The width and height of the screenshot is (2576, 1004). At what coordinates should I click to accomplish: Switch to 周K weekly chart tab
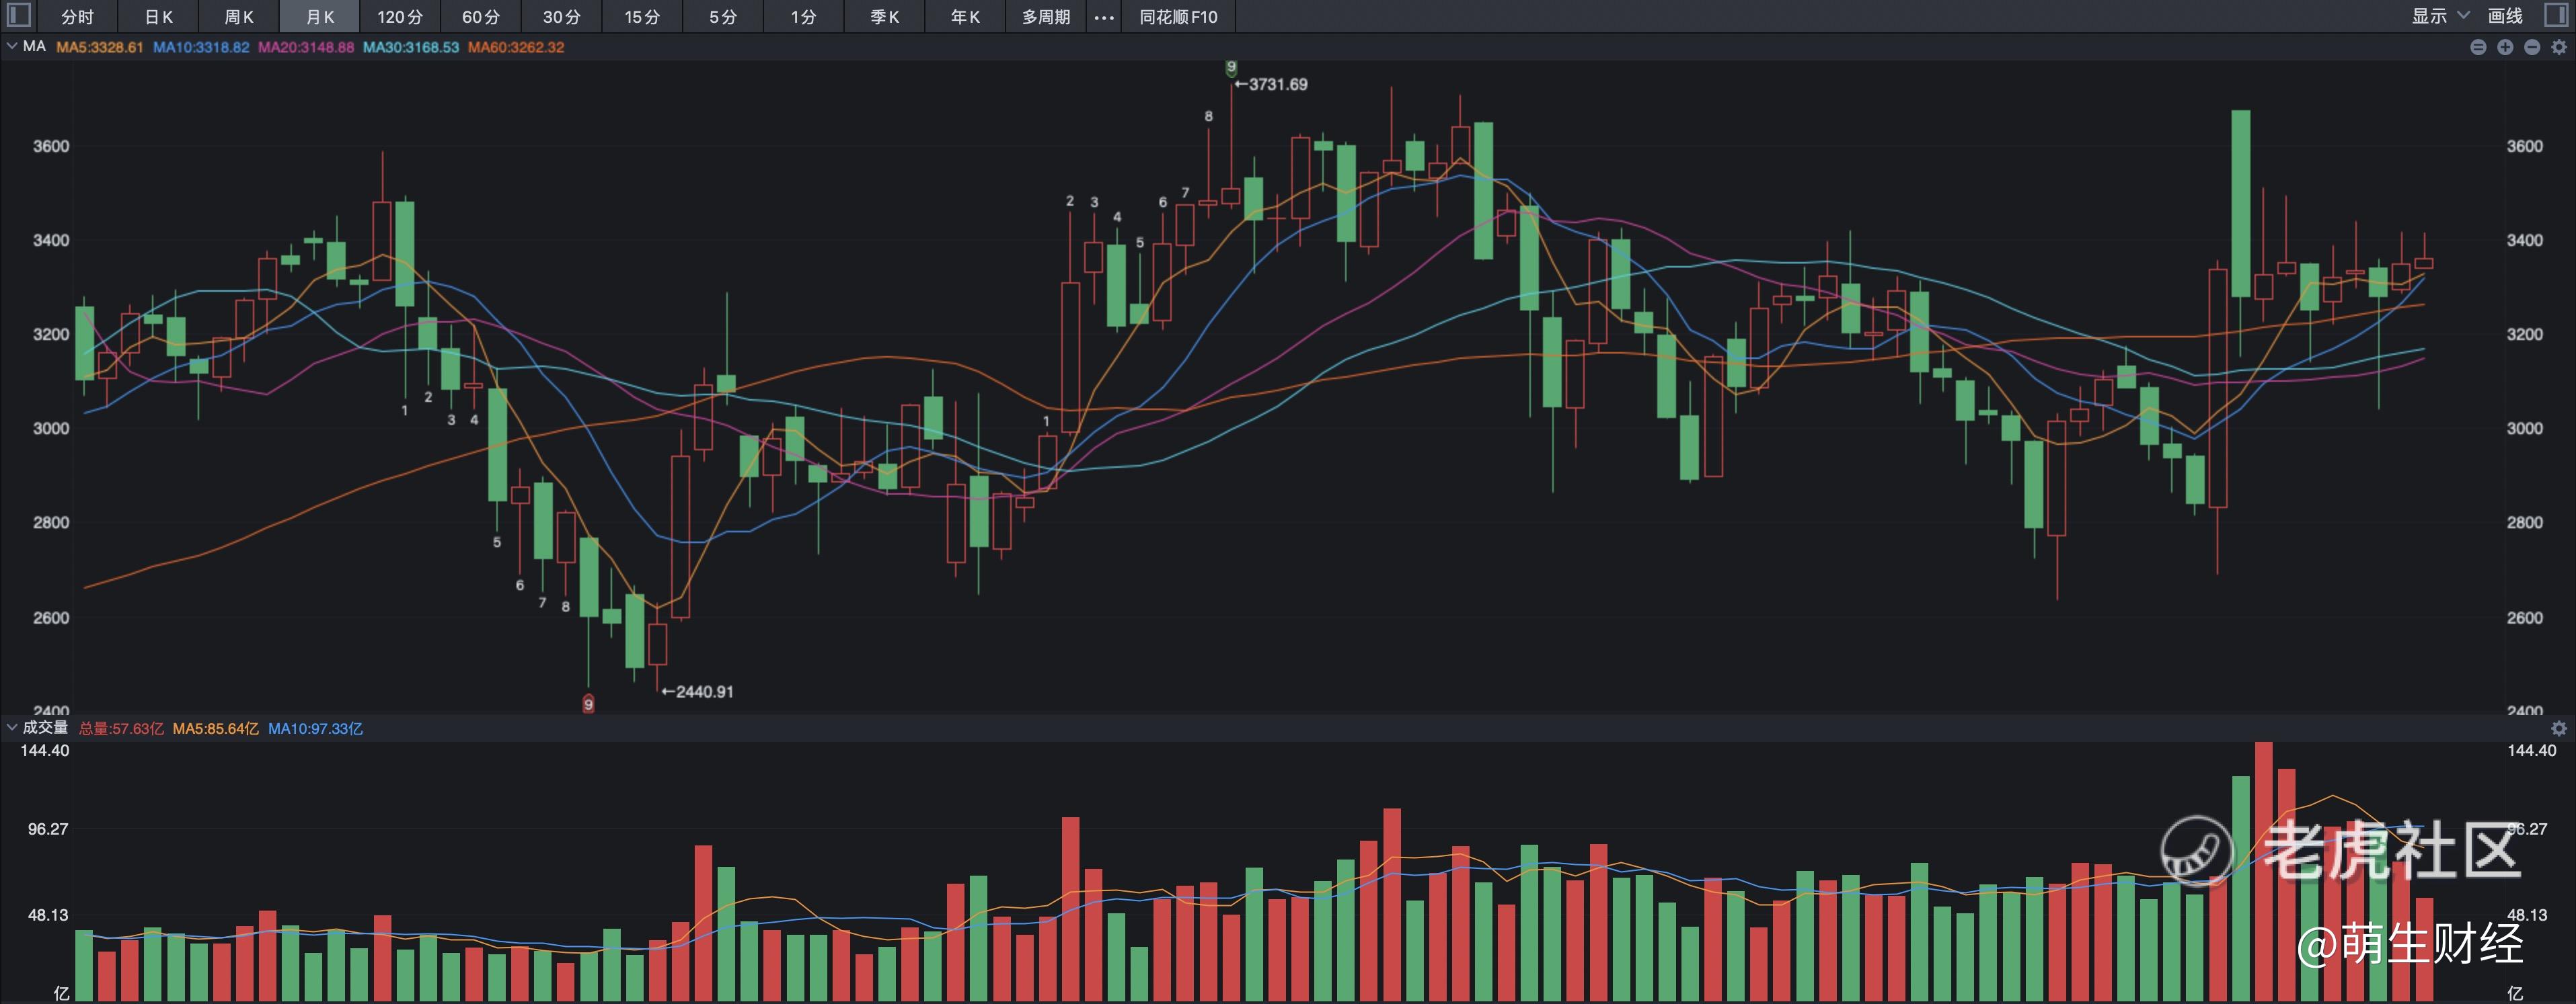[x=239, y=17]
